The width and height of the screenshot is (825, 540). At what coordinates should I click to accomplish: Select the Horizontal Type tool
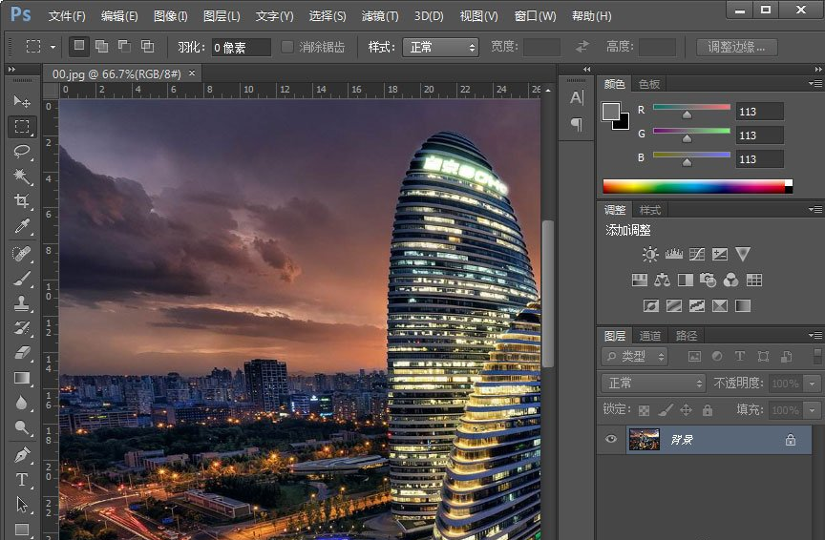pos(22,479)
